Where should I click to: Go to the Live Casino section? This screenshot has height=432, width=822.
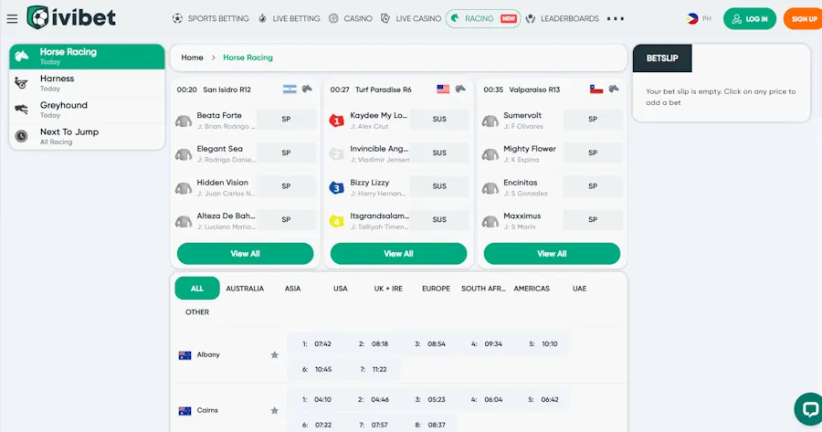pos(411,18)
